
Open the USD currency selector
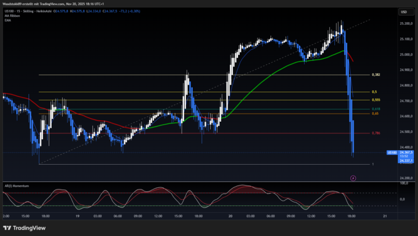coord(403,12)
